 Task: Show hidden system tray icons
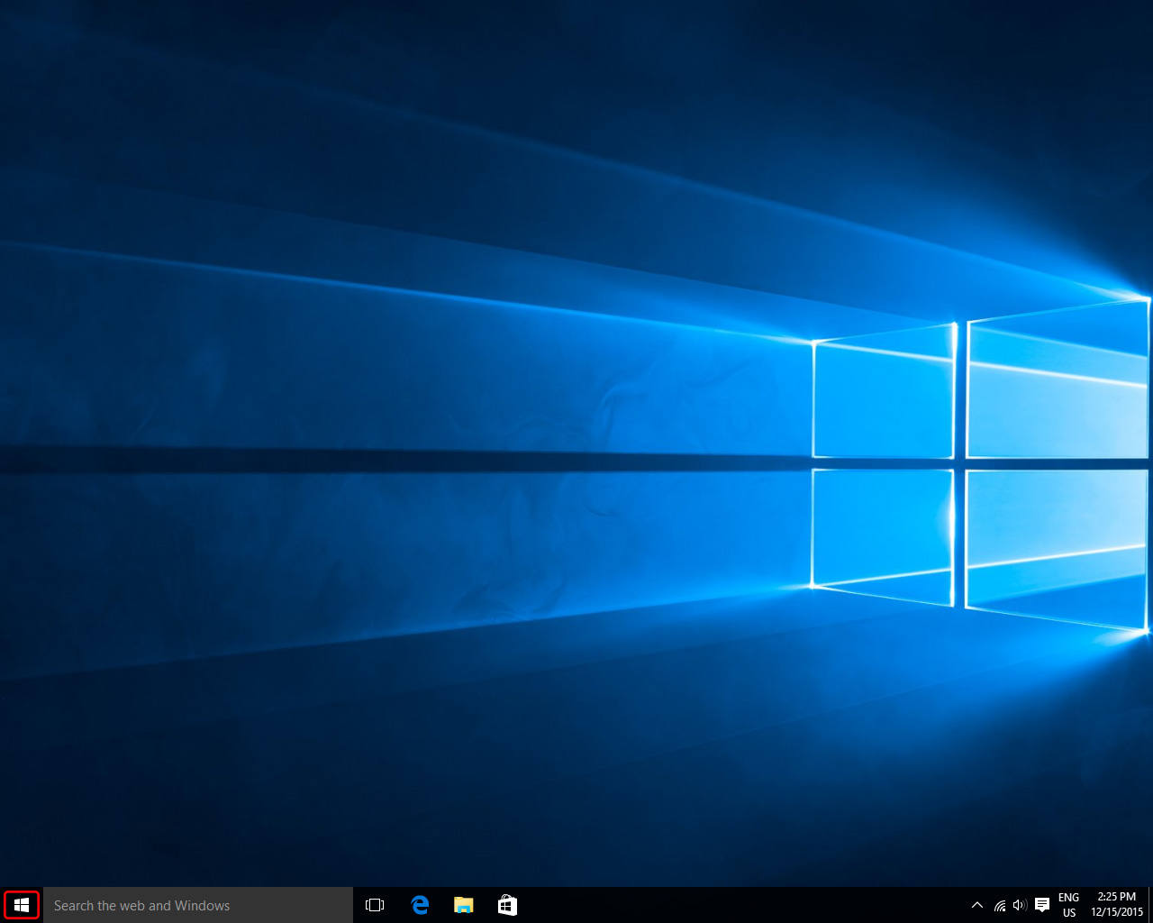tap(977, 905)
